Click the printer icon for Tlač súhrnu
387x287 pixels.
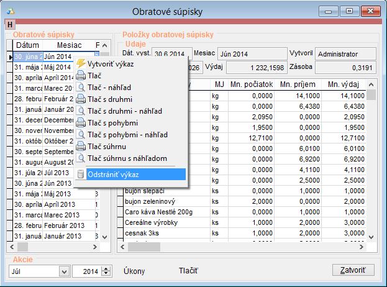pos(81,147)
